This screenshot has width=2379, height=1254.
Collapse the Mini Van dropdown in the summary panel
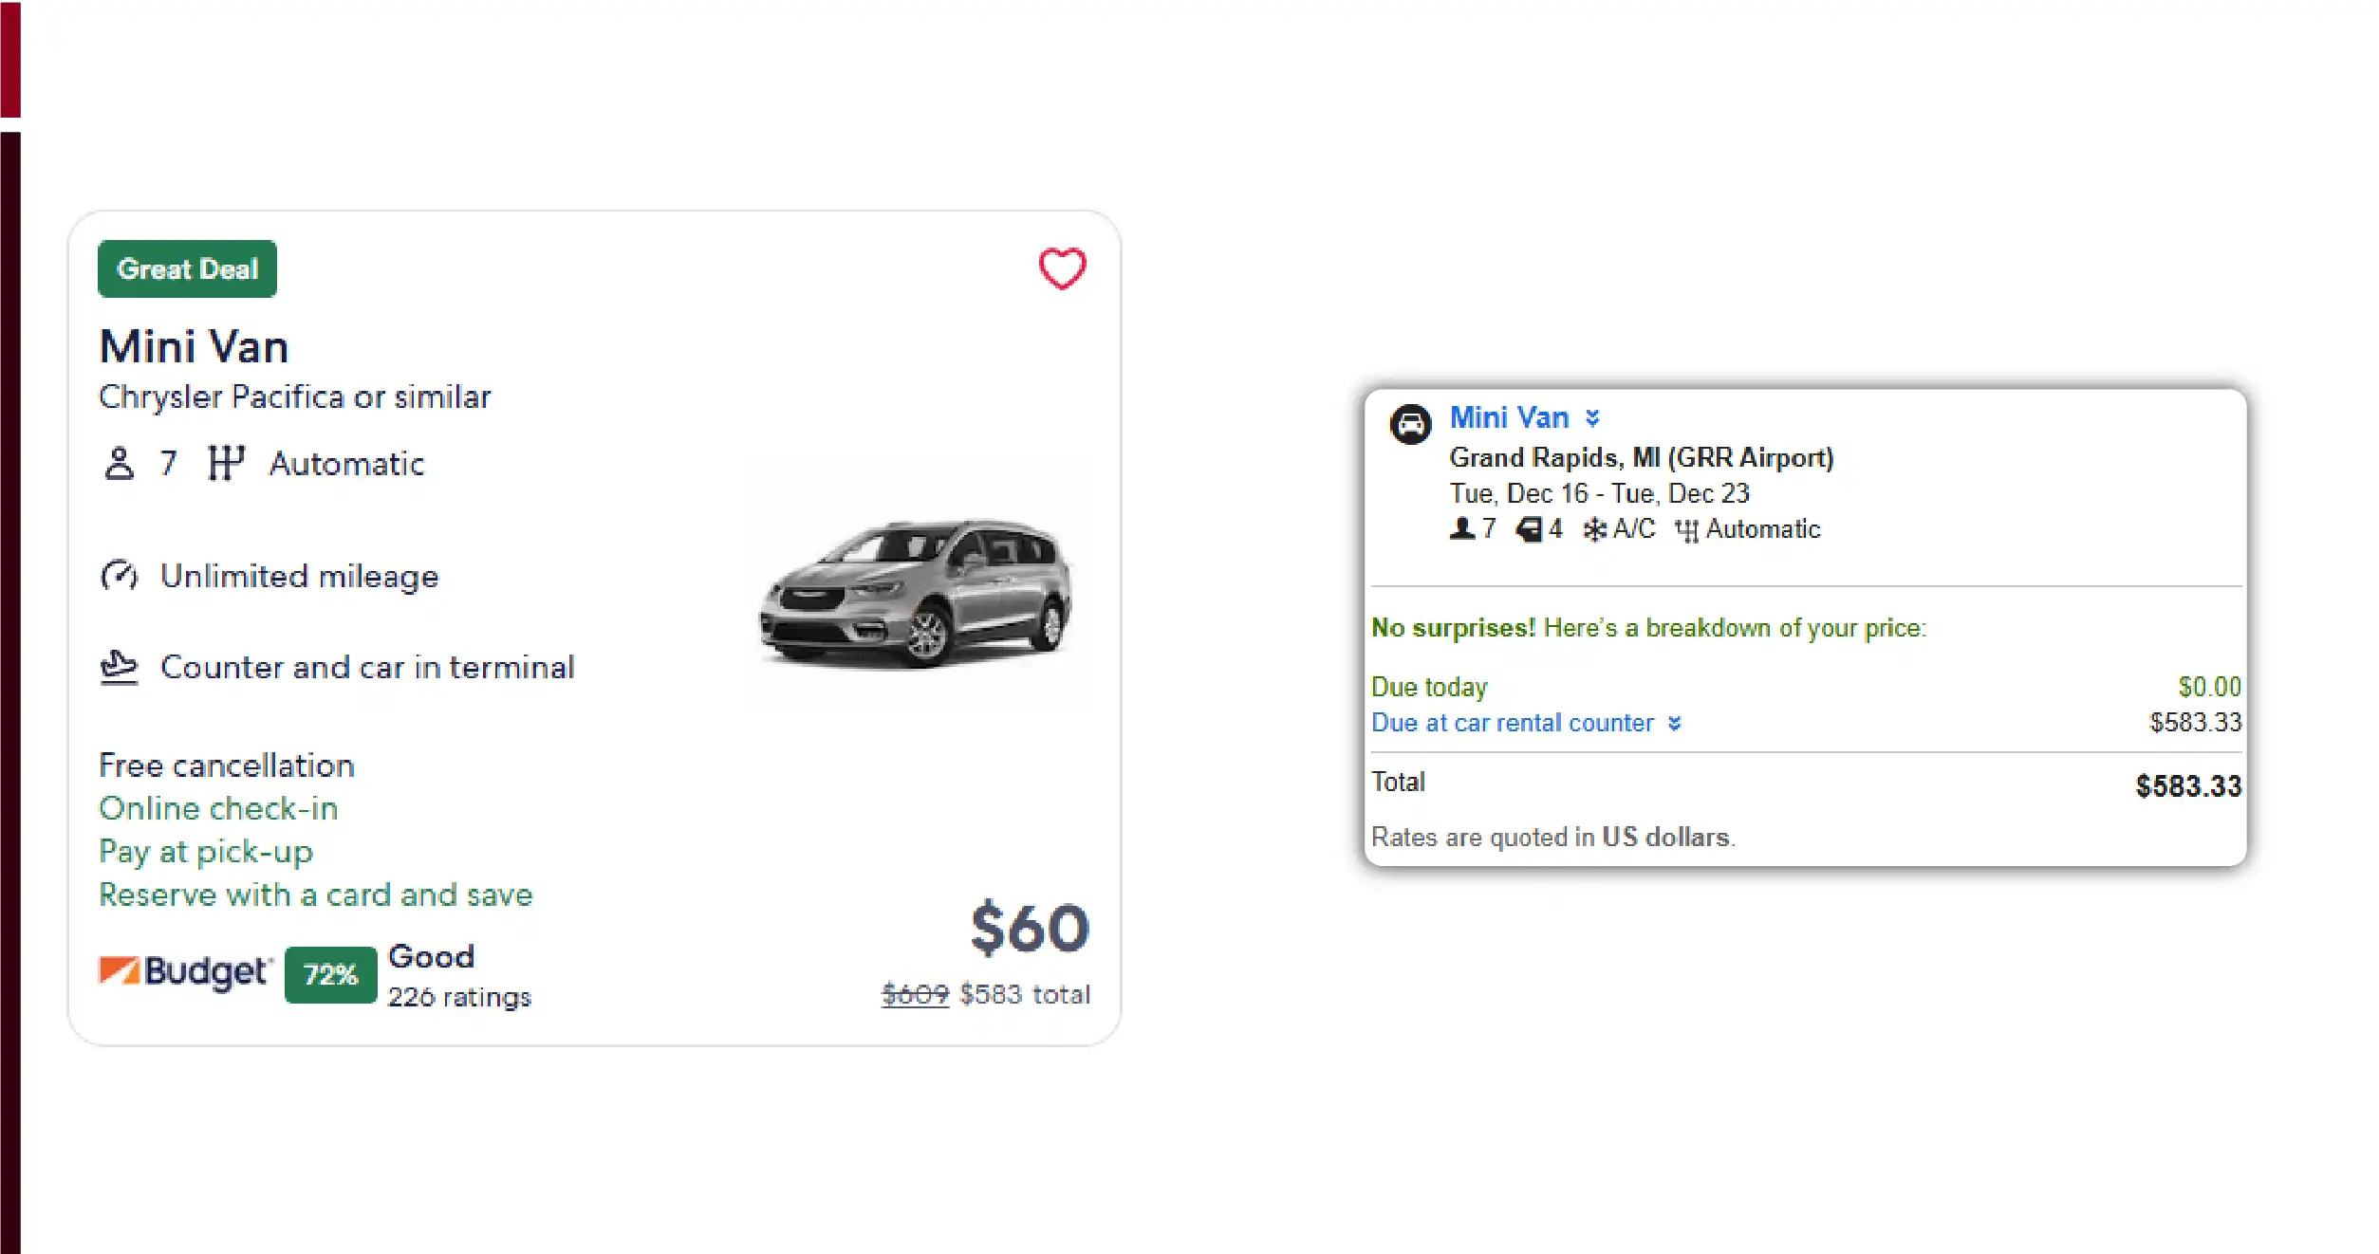point(1593,417)
